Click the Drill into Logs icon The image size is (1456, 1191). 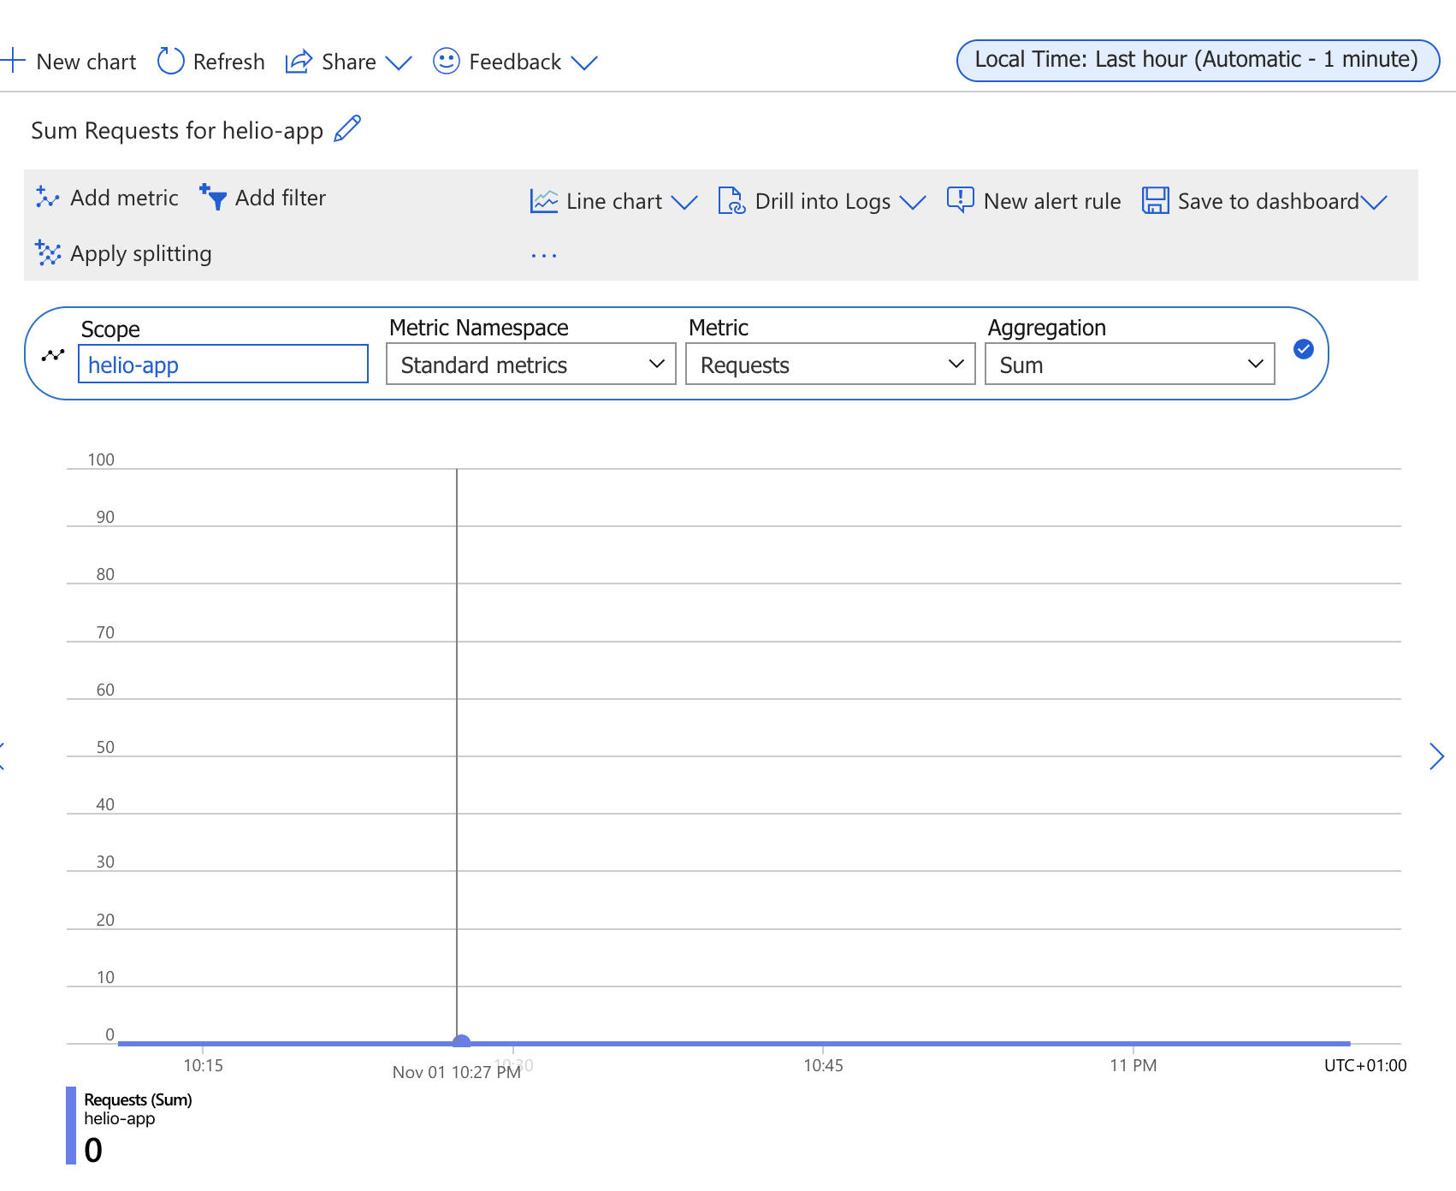731,200
